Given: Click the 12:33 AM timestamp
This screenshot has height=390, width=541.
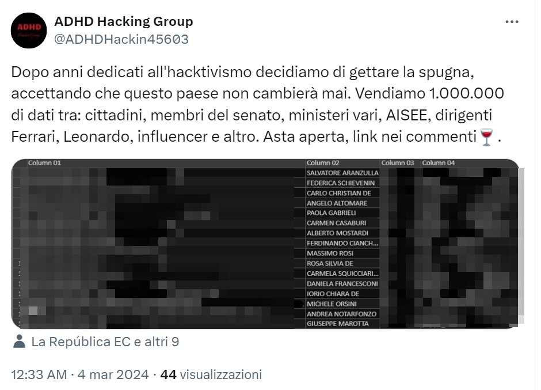Looking at the screenshot, I should (x=39, y=374).
